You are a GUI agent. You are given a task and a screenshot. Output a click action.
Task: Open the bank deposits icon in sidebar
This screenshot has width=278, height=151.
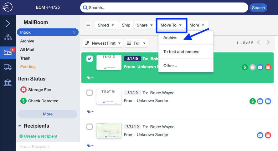pyautogui.click(x=8, y=83)
